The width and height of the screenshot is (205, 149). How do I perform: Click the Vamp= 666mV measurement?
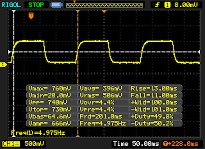point(50,123)
